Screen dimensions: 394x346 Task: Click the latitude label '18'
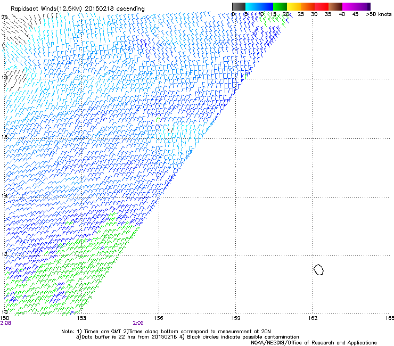[4, 77]
